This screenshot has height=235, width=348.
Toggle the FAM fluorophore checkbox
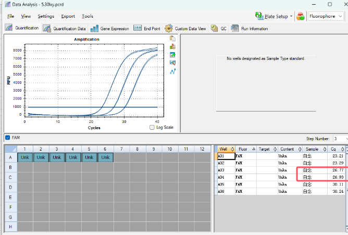pyautogui.click(x=7, y=138)
